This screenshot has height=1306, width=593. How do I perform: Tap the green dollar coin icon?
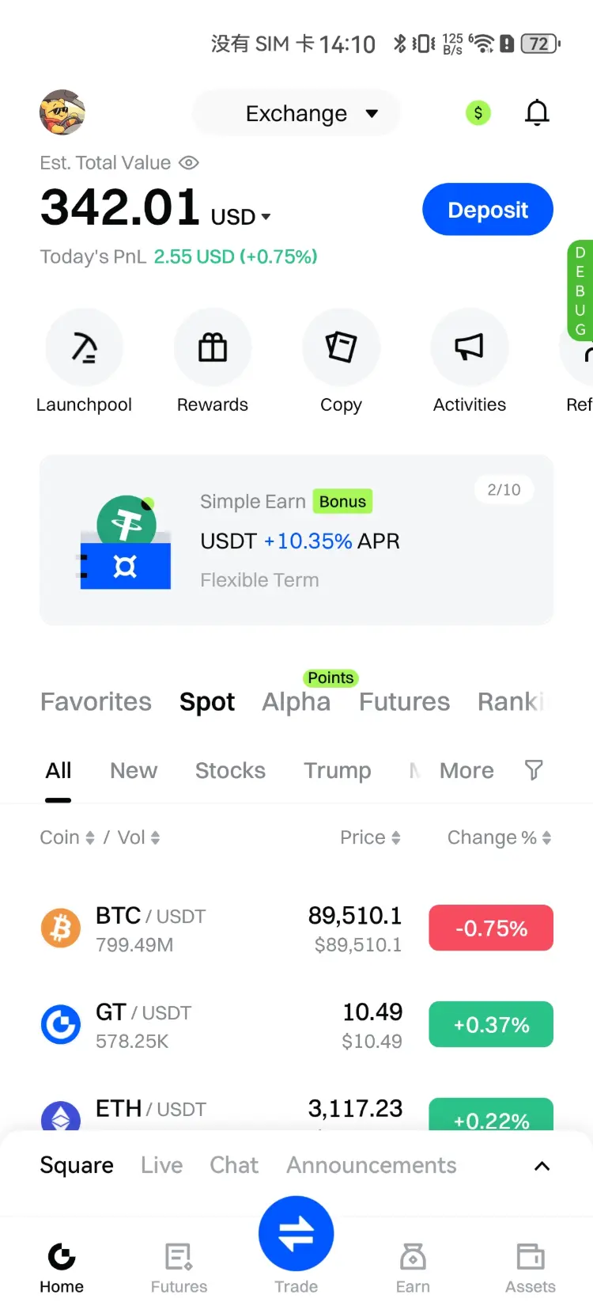coord(478,113)
